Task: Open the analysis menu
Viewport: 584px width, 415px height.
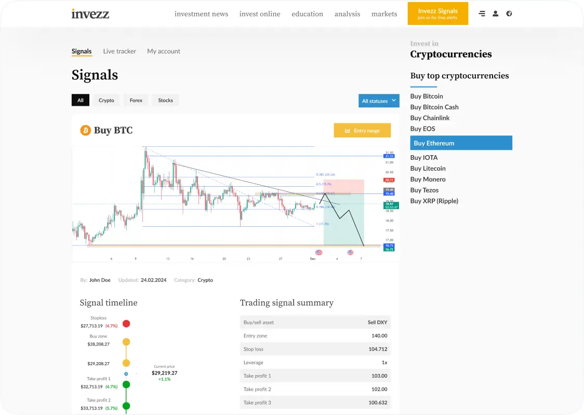Action: [x=347, y=14]
